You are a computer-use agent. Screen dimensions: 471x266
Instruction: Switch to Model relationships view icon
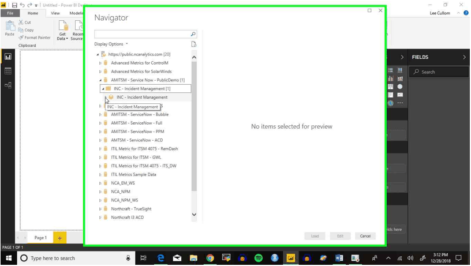pyautogui.click(x=8, y=85)
